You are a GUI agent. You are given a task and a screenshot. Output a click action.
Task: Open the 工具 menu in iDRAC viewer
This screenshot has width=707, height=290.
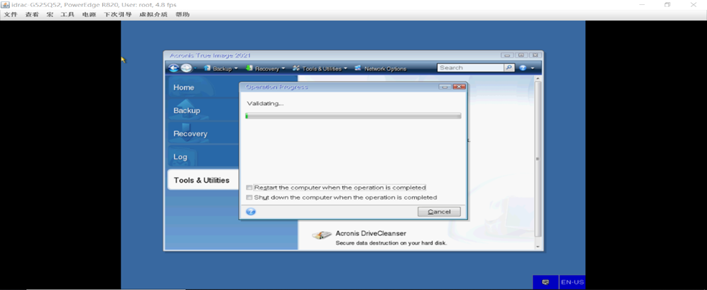pyautogui.click(x=67, y=14)
